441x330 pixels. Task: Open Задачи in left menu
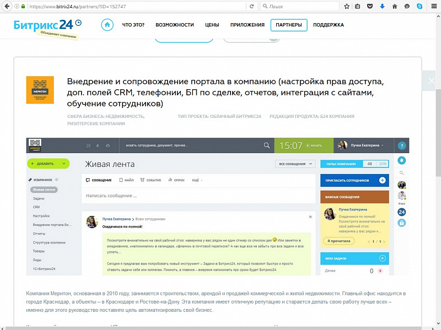(x=39, y=198)
